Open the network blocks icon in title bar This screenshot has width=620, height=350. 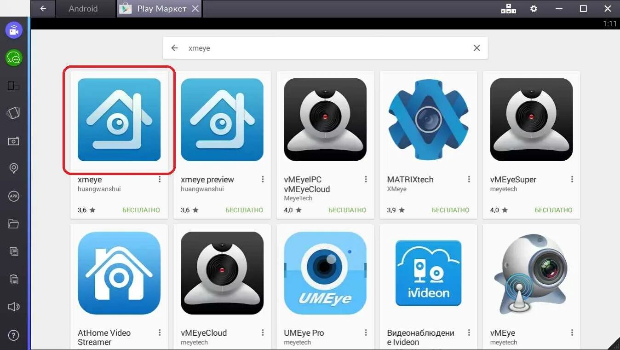point(509,9)
